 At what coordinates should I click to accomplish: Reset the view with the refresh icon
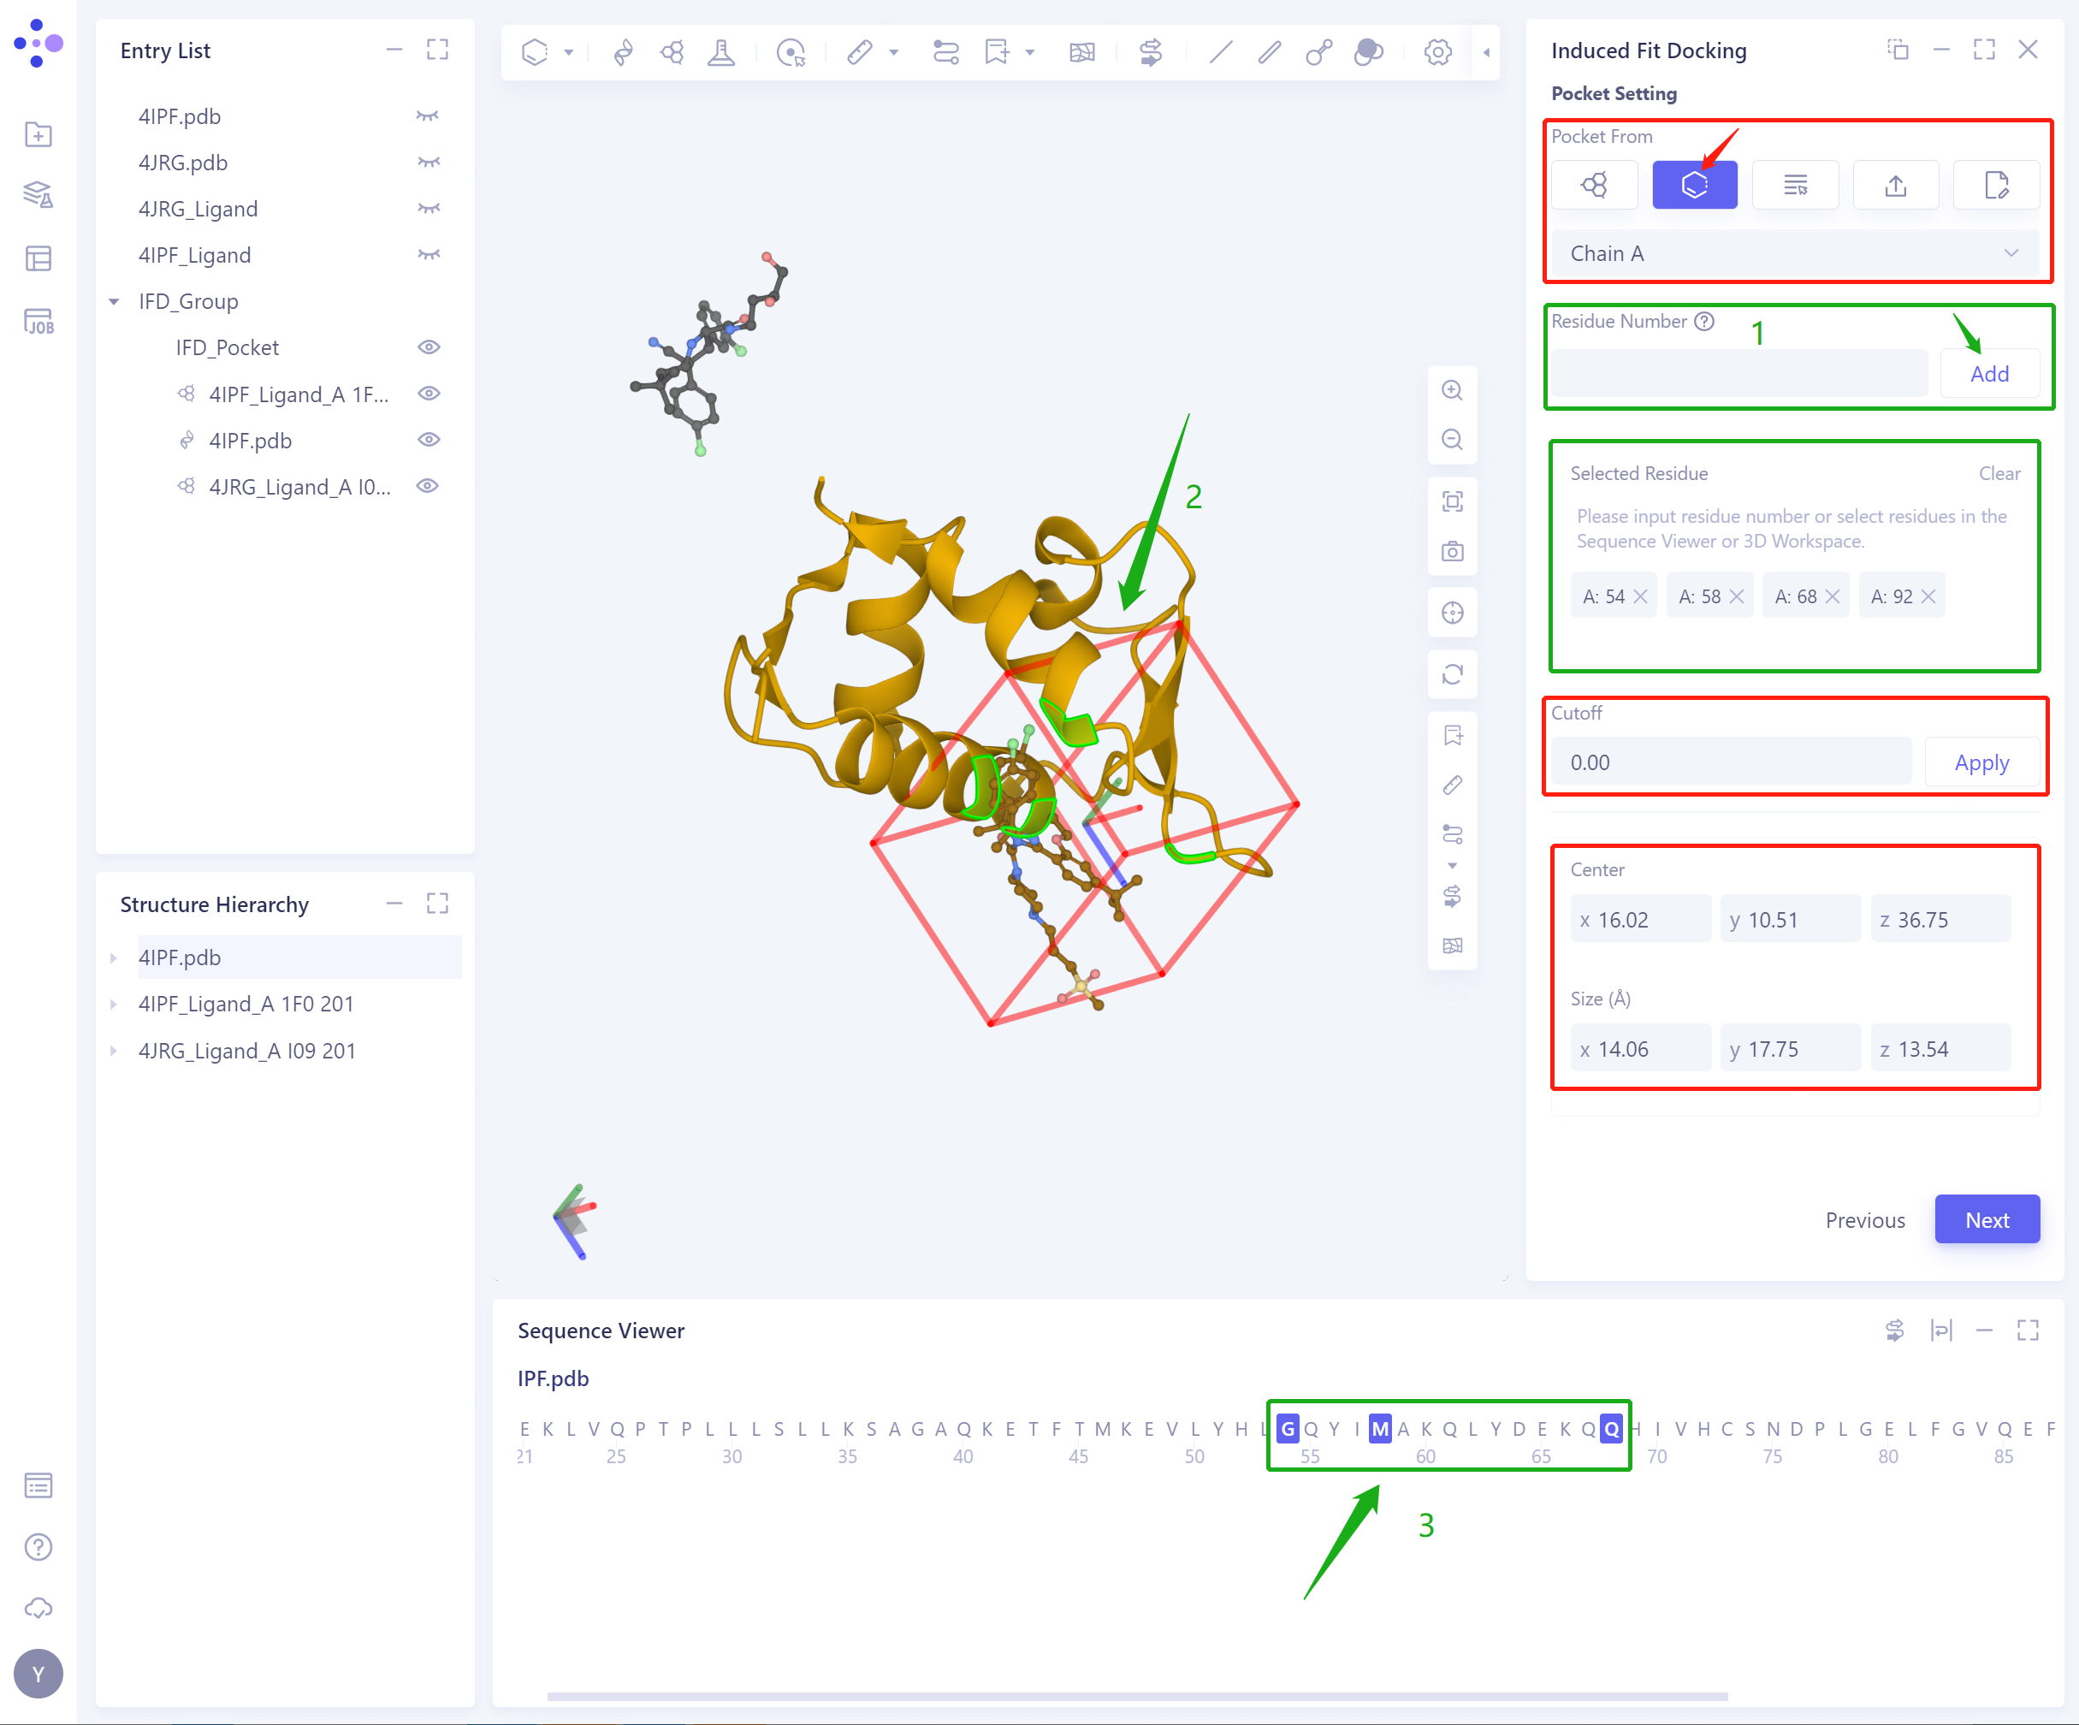(x=1453, y=674)
